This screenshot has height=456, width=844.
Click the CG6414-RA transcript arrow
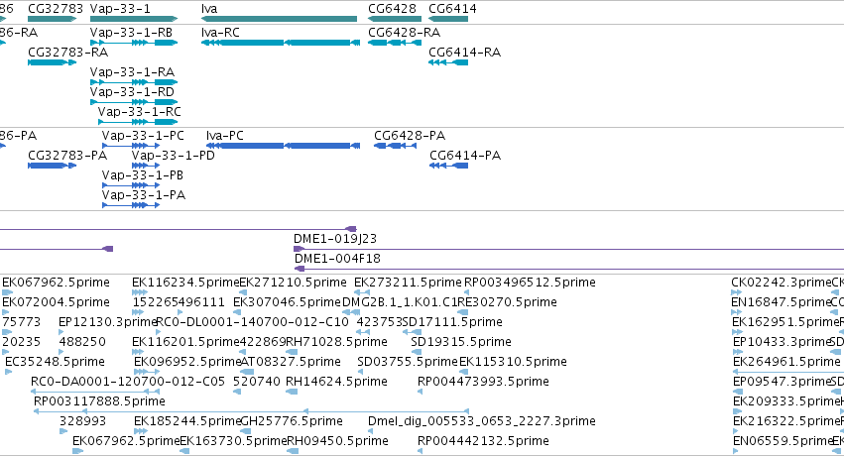click(x=448, y=62)
